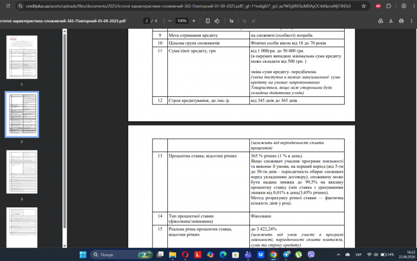Image resolution: width=417 pixels, height=261 pixels.
Task: Toggle fit to page in PDF toolbar
Action: [208, 21]
